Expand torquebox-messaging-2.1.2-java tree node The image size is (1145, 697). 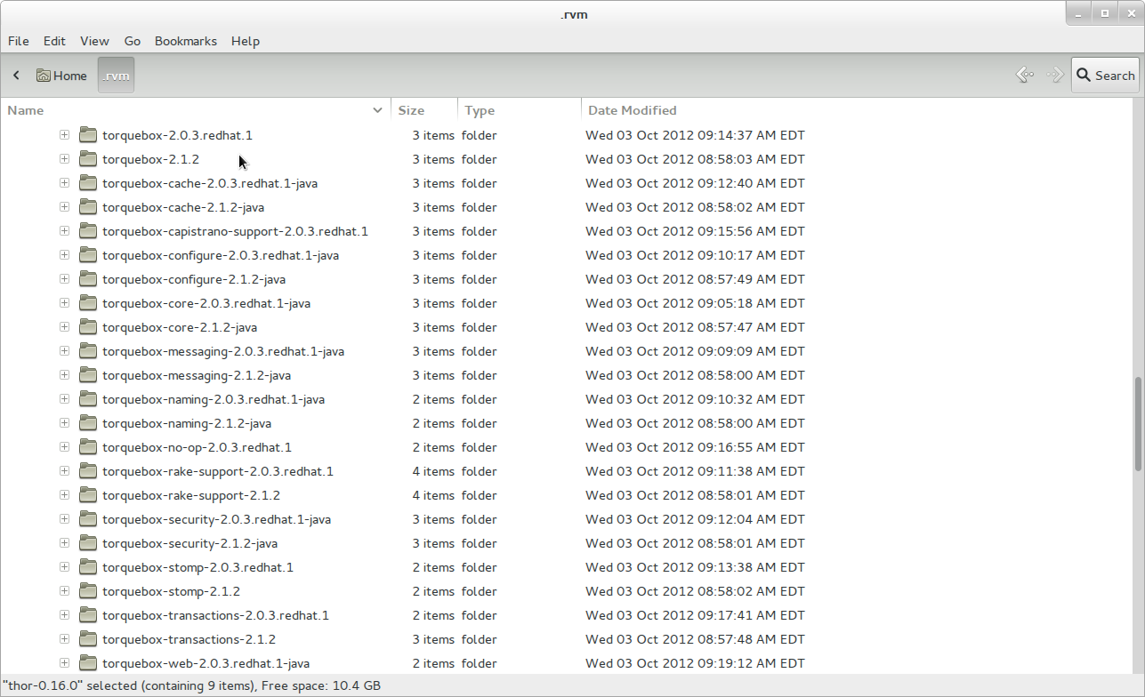[x=64, y=375]
